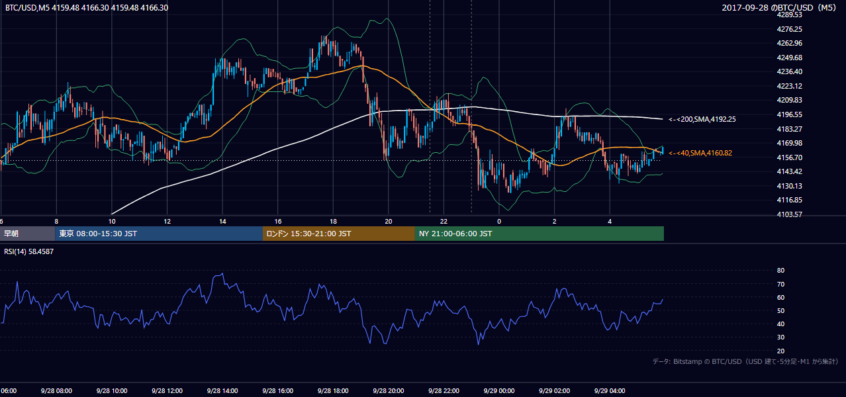
Task: Click hour tick 10 under the price chart
Action: (112, 221)
